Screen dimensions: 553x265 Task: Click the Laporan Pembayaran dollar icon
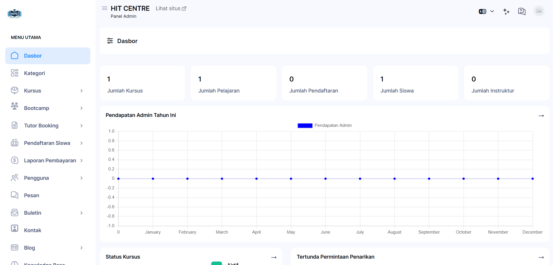(15, 160)
